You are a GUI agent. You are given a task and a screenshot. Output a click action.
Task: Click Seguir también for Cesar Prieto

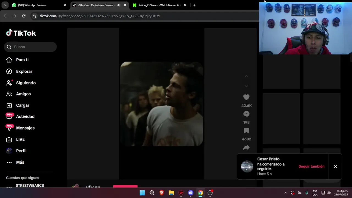(x=311, y=166)
